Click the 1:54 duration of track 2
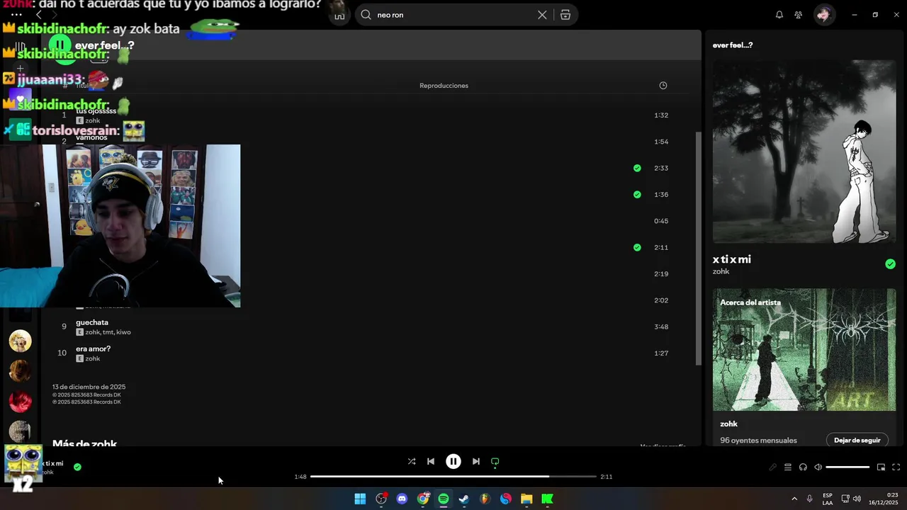Viewport: 907px width, 510px height. (x=661, y=142)
